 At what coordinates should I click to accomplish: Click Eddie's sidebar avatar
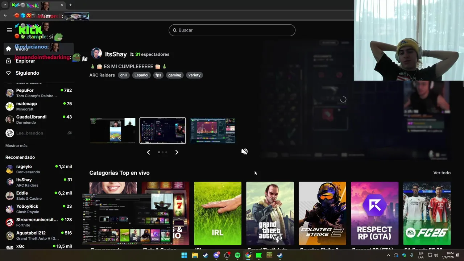10,196
